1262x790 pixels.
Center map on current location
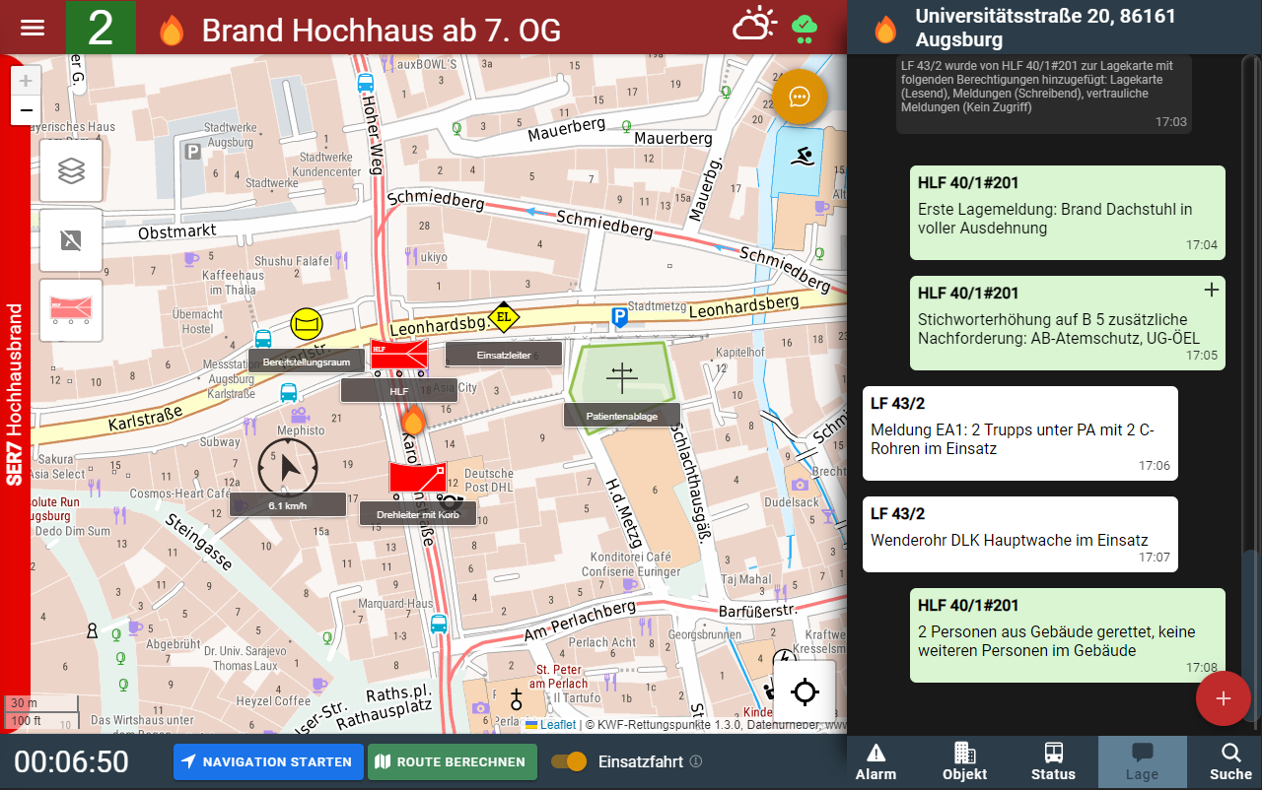(x=805, y=691)
